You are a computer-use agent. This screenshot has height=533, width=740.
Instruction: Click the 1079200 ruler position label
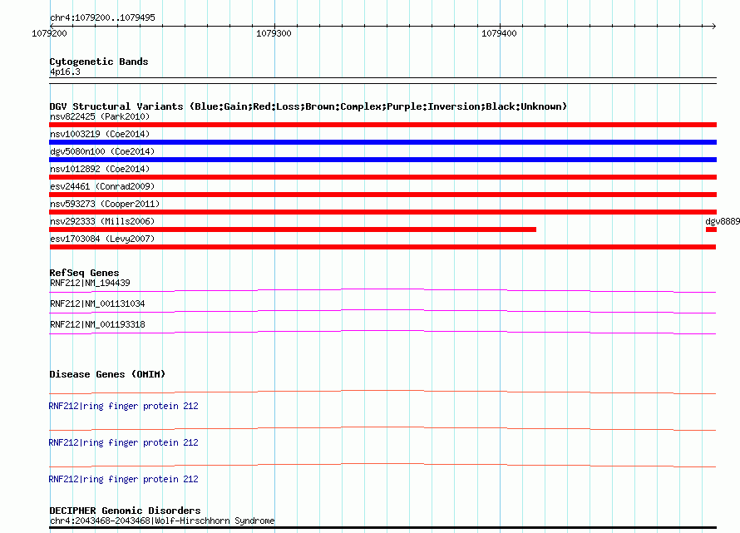[x=49, y=33]
